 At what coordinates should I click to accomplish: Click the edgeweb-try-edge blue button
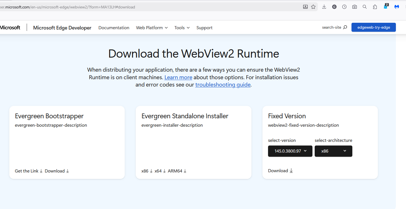[x=373, y=27]
